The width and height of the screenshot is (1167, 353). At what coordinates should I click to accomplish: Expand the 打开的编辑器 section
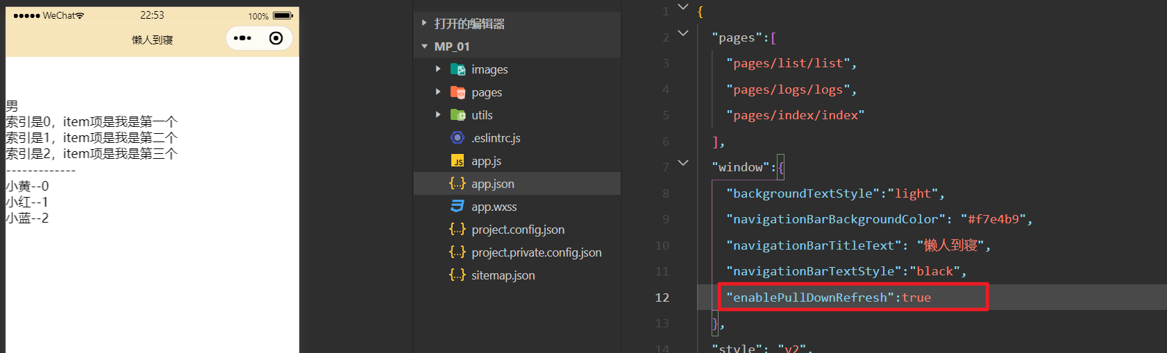(424, 23)
